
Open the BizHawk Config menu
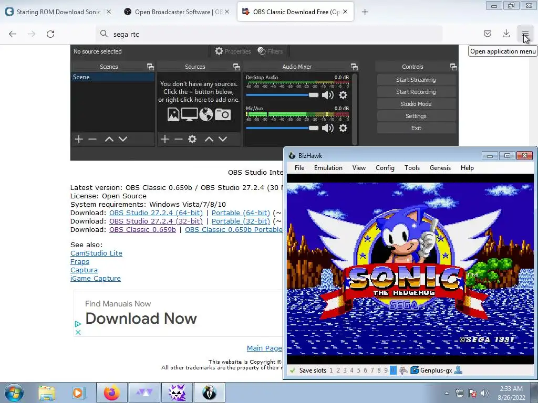[385, 168]
